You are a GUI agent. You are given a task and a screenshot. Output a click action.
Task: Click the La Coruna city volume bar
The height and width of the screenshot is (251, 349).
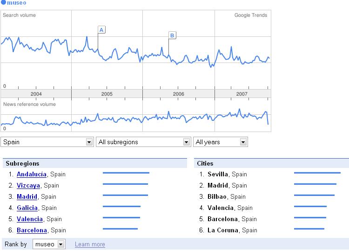[309, 229]
